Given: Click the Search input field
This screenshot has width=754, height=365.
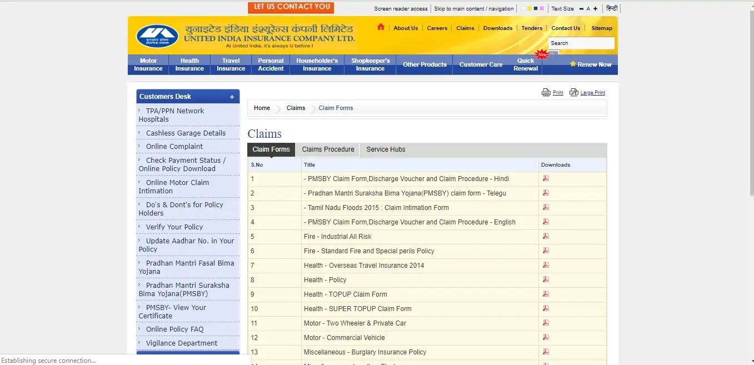Looking at the screenshot, I should coord(581,43).
